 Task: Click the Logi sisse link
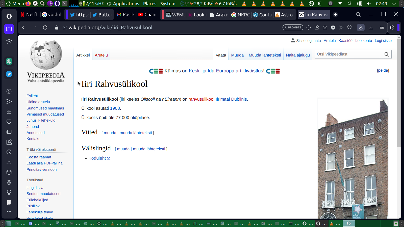pyautogui.click(x=383, y=41)
